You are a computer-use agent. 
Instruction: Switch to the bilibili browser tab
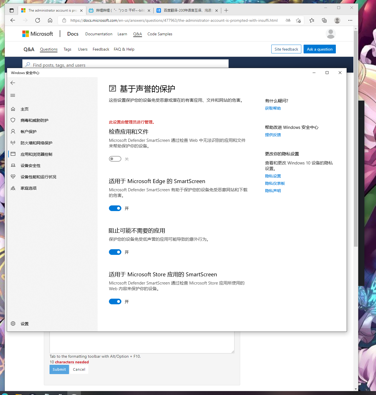click(x=119, y=10)
